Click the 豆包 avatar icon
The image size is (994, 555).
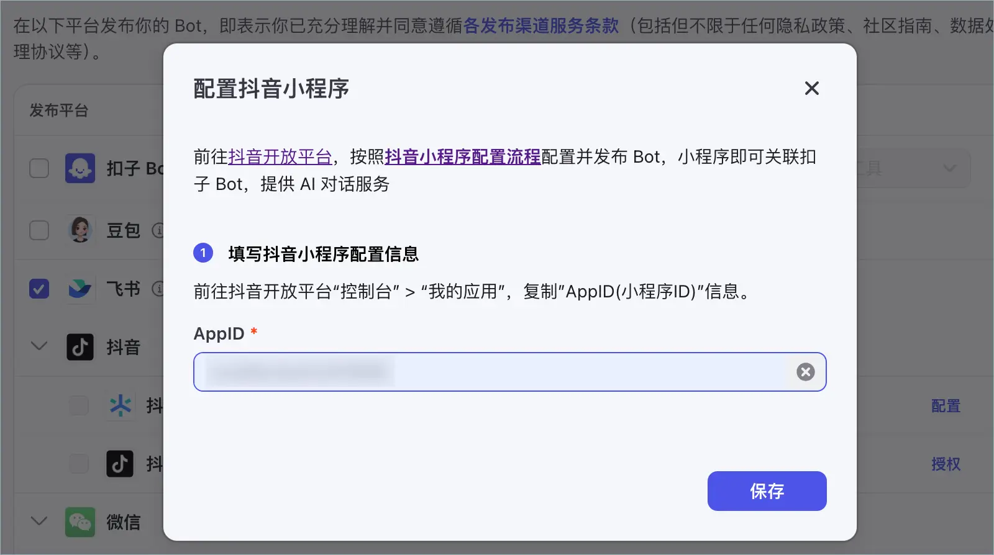tap(80, 230)
